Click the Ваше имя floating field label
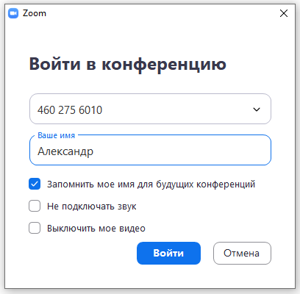 (57, 135)
